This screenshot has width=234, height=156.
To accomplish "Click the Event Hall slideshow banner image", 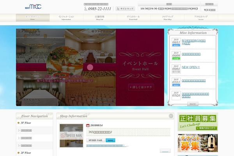I will coord(90,67).
